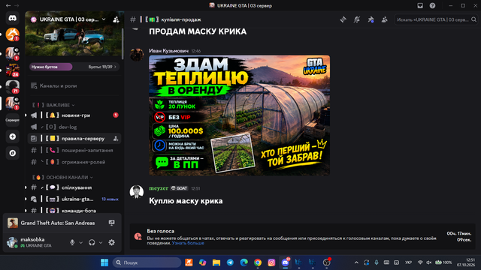Open the Discover servers compass icon

pyautogui.click(x=12, y=153)
